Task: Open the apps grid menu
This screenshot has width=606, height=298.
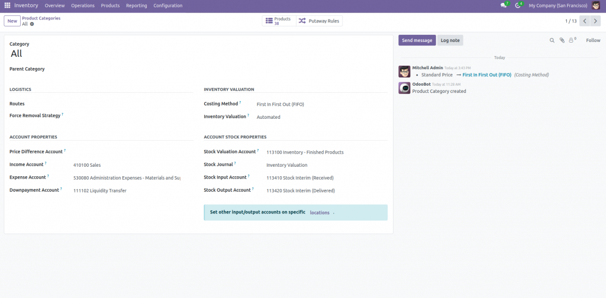Action: [7, 5]
